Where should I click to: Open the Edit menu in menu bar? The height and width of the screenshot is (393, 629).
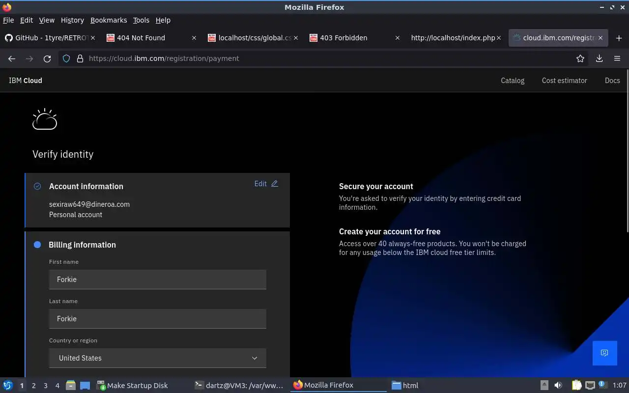point(27,20)
